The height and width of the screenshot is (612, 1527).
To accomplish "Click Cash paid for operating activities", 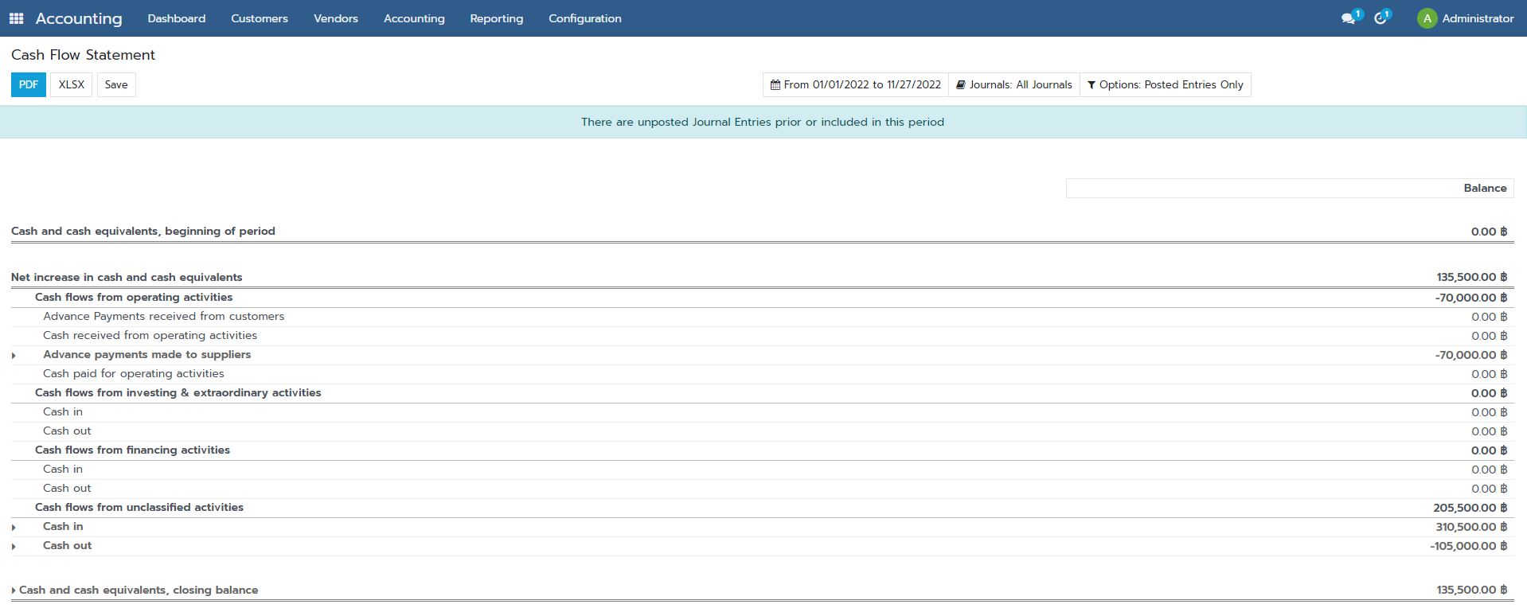I will 133,373.
